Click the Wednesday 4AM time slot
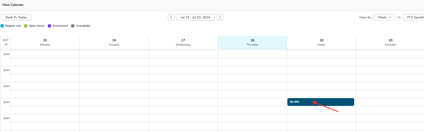 [183, 86]
